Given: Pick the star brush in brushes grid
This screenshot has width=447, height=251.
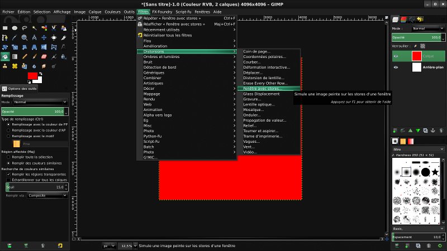Looking at the screenshot, I should [x=435, y=172].
